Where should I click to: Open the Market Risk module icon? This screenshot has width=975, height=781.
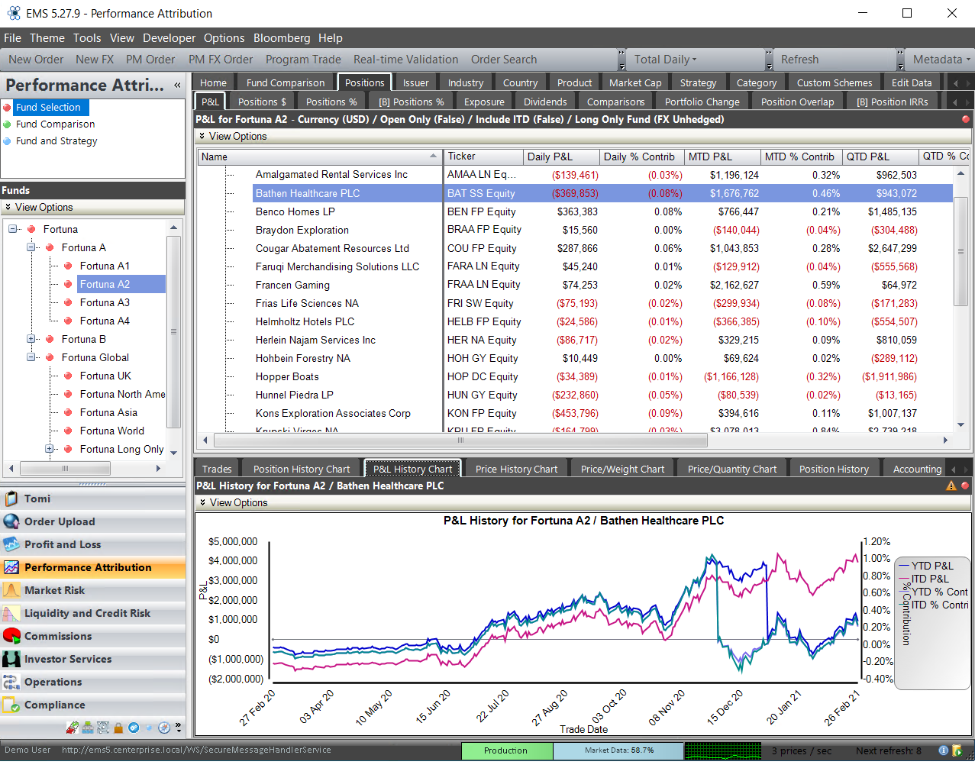[x=11, y=590]
